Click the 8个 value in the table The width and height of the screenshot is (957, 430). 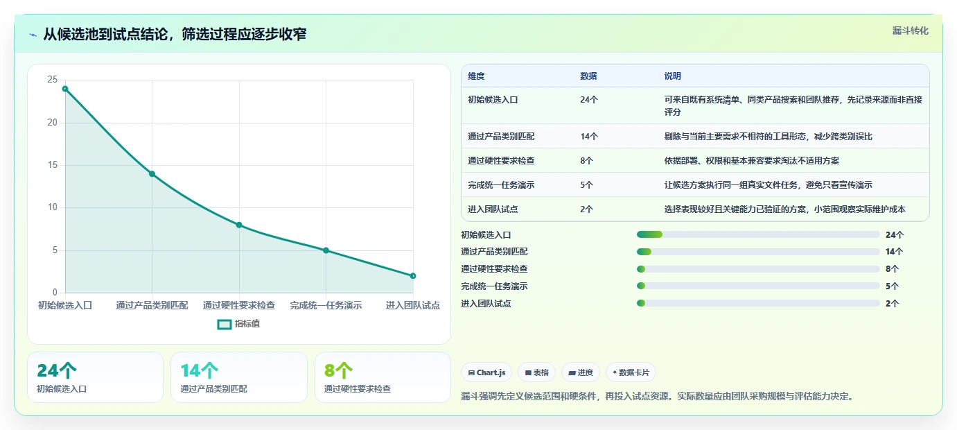(x=587, y=161)
